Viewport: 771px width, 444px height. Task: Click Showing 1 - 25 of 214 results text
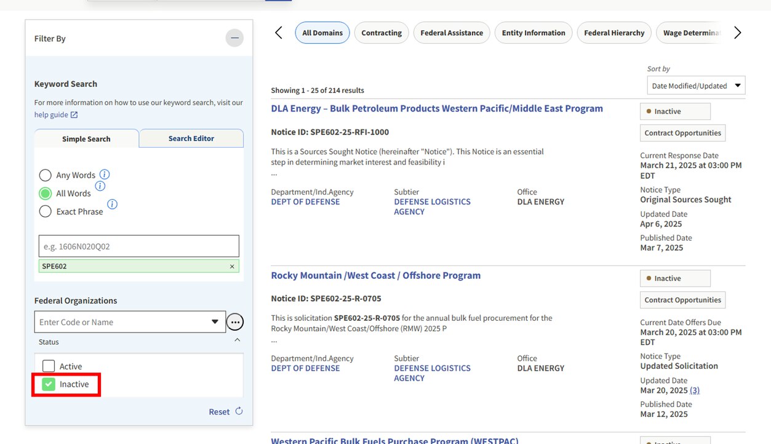(318, 90)
